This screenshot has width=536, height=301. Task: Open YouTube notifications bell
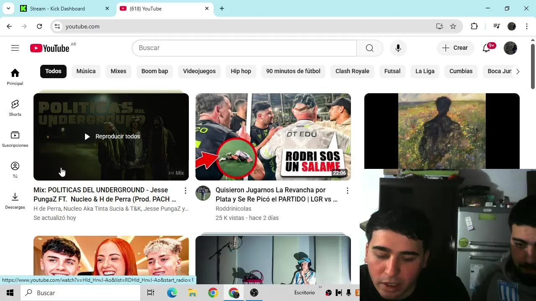(x=486, y=48)
